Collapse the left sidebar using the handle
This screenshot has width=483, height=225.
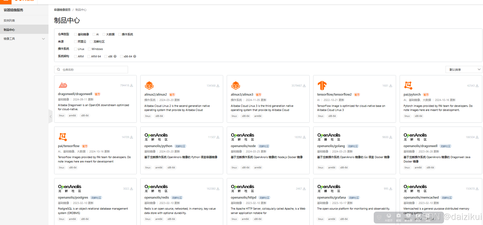(x=51, y=117)
